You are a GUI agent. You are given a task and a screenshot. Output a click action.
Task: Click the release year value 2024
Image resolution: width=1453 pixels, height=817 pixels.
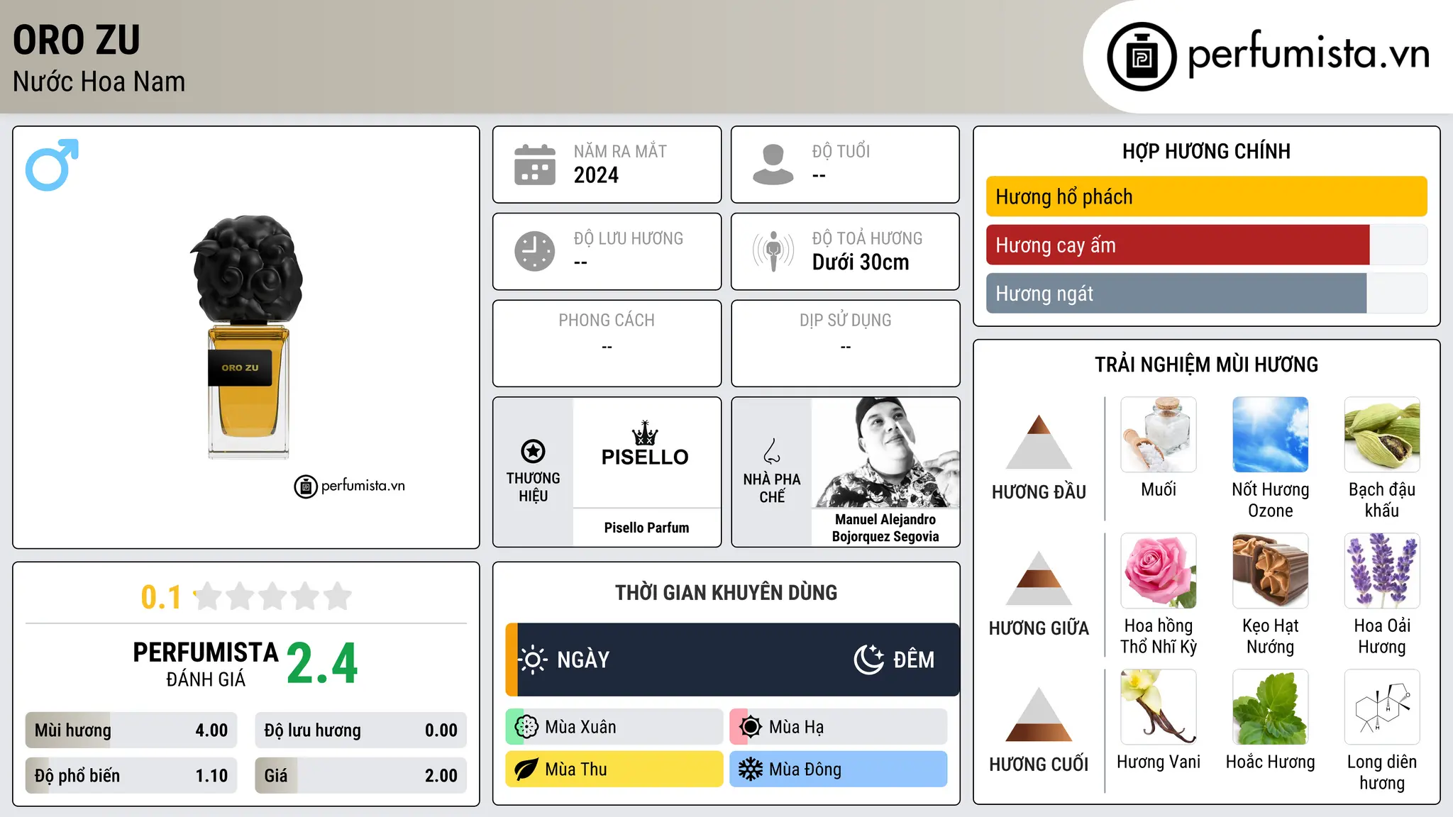click(596, 175)
